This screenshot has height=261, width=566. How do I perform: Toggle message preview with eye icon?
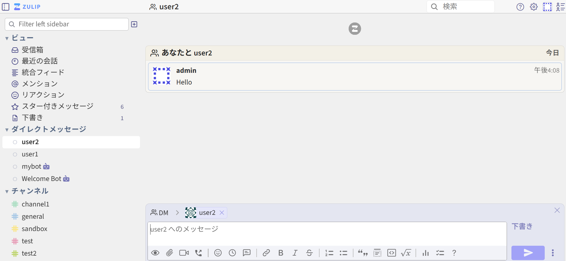[x=155, y=253]
